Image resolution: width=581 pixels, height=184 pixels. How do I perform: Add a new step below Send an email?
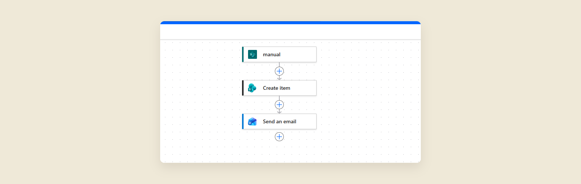[279, 137]
